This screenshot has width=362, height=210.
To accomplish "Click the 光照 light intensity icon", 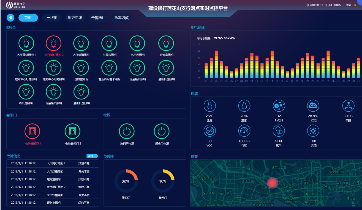I will pos(313,131).
